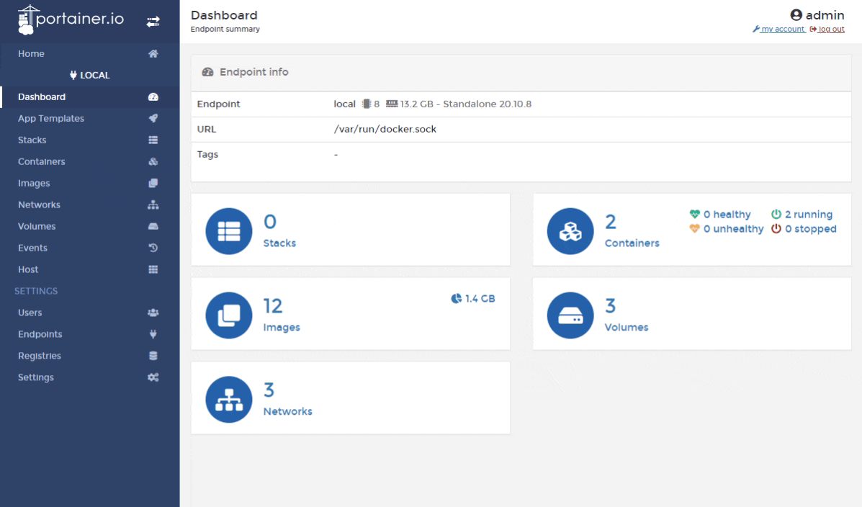Screen dimensions: 862x507
Task: Open Endpoints settings page
Action: coord(40,334)
